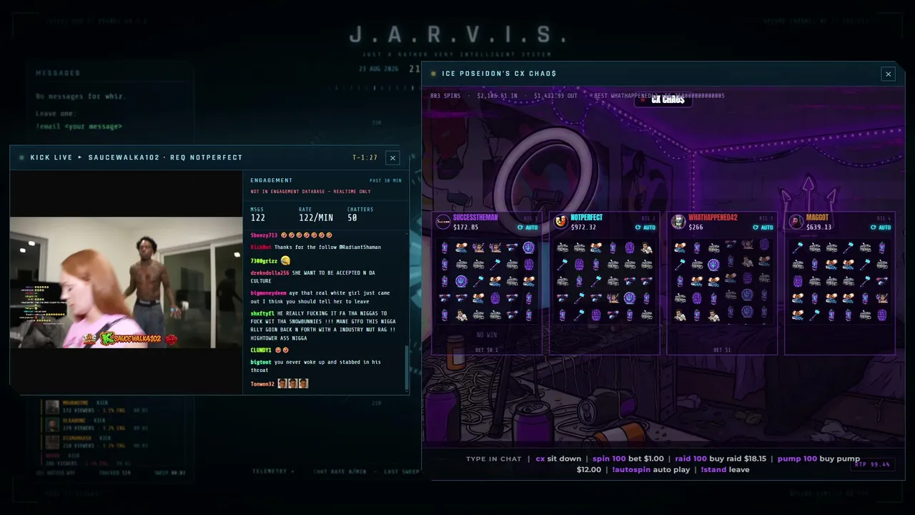Click NOTPERFECT's $972.32 balance
The width and height of the screenshot is (915, 515).
583,227
